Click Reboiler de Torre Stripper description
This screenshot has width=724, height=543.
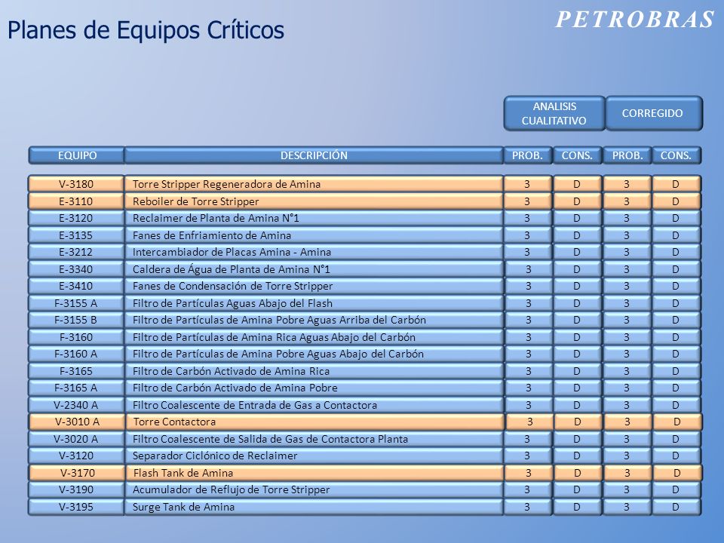tap(314, 201)
